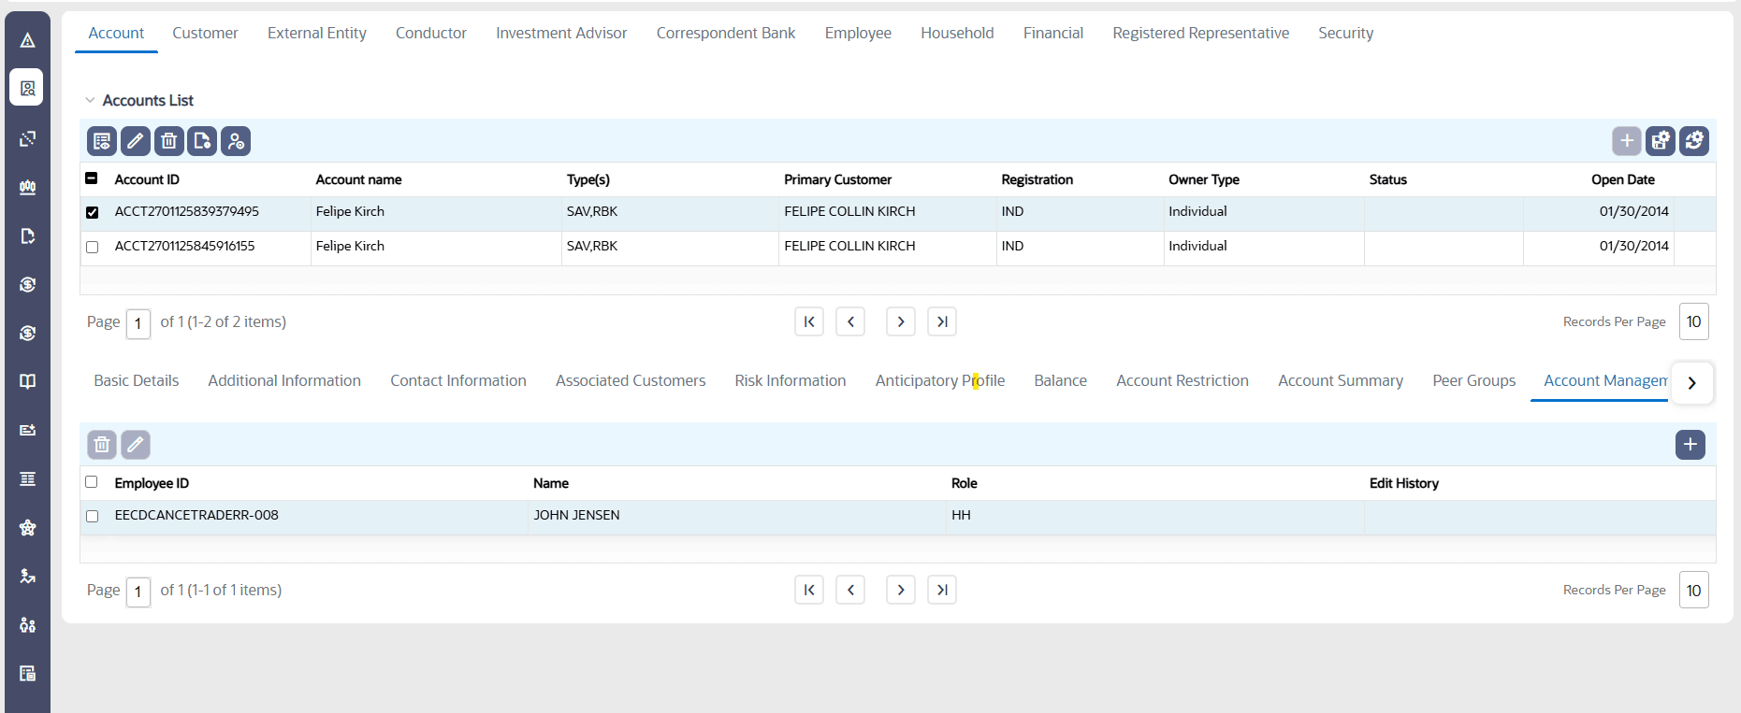Open the people chart sidebar icon

click(x=27, y=187)
